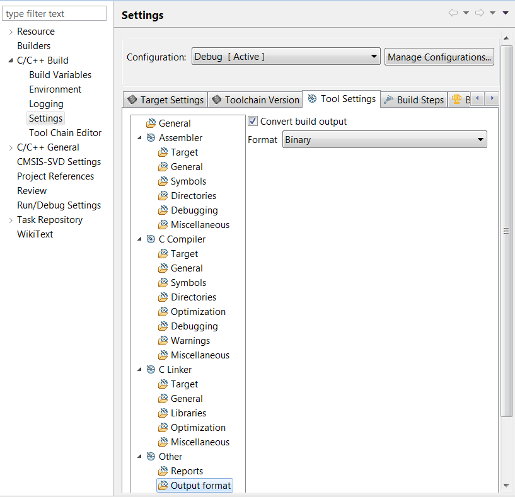
Task: Open the Format dropdown
Action: [385, 140]
